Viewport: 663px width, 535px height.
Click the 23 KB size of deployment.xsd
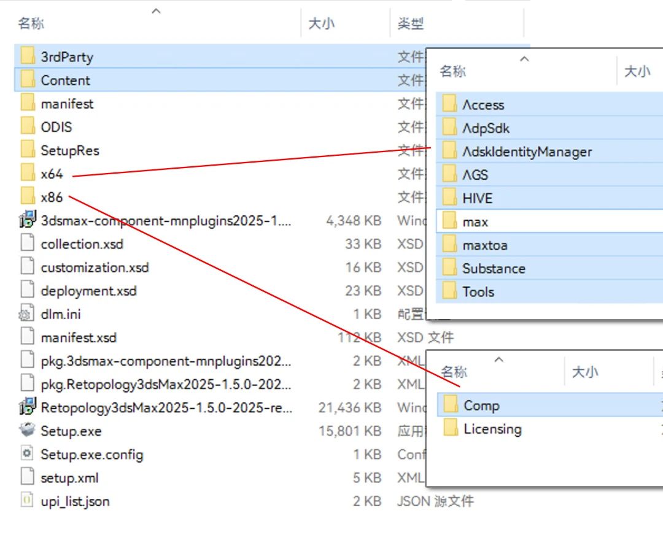[x=363, y=291]
